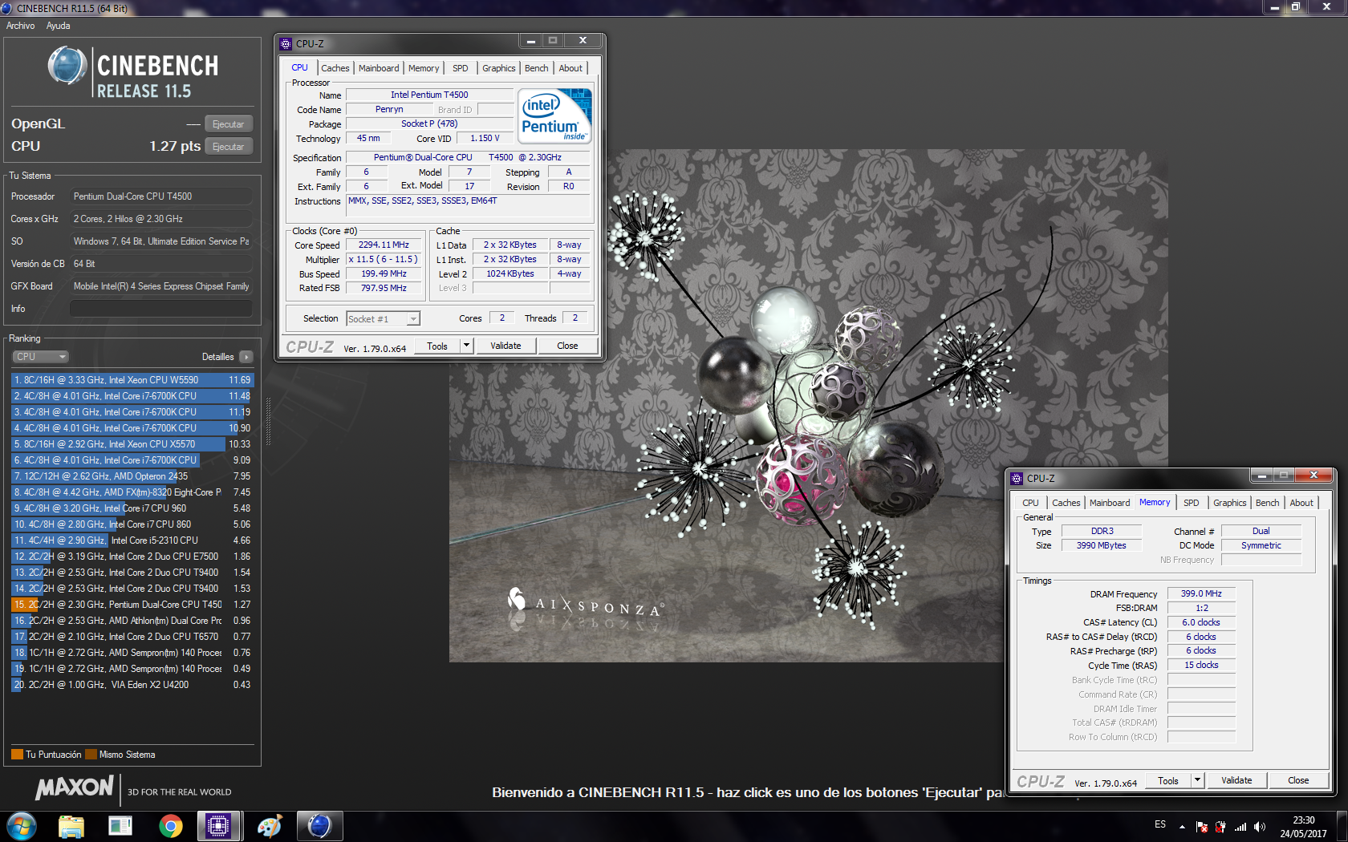Open About tab in Memory CPU-Z window
Image resolution: width=1348 pixels, height=842 pixels.
[x=1302, y=503]
